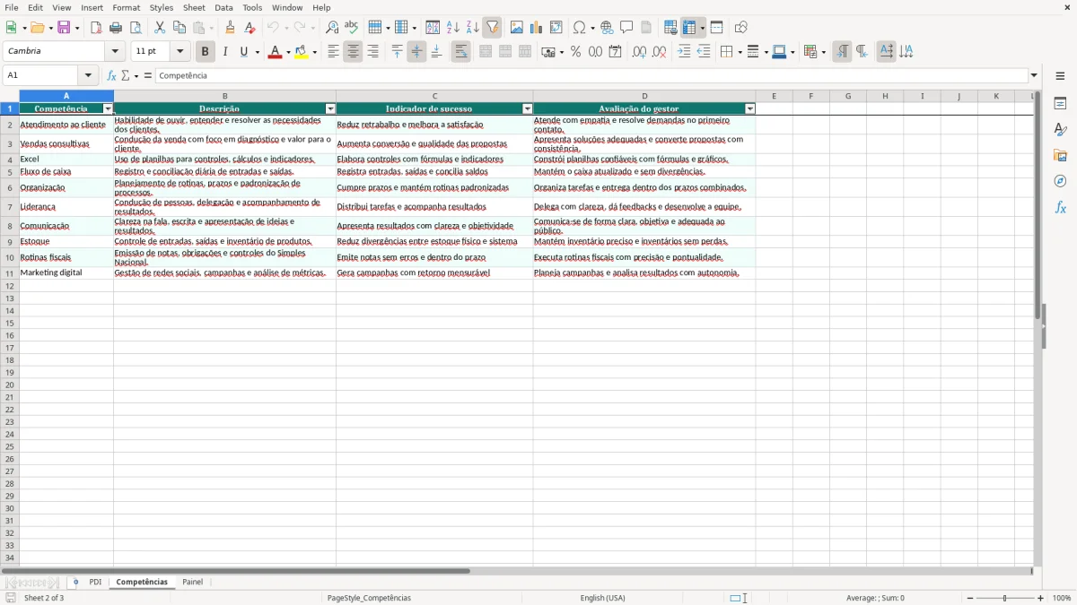Cut selection with scissors icon
The height and width of the screenshot is (605, 1077).
[x=160, y=28]
